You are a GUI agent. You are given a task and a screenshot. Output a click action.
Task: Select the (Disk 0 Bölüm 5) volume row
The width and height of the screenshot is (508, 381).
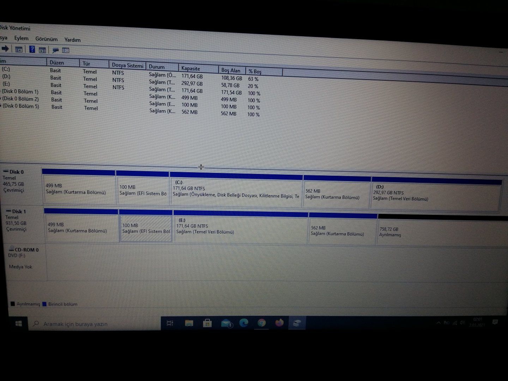(x=131, y=109)
